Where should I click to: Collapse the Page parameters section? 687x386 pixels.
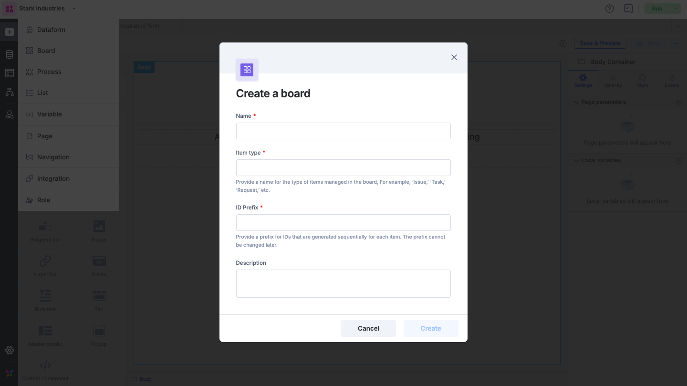[x=577, y=102]
